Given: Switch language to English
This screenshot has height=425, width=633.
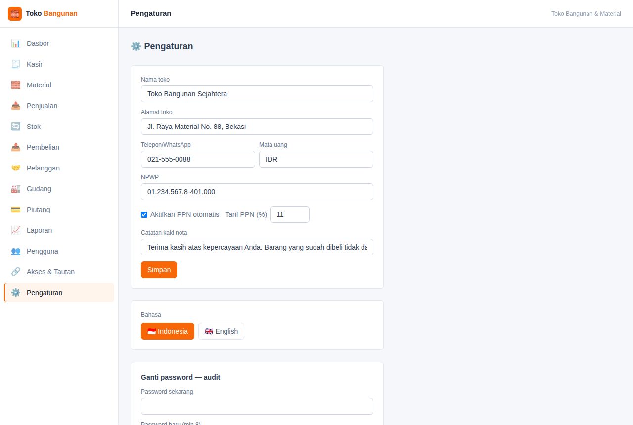Looking at the screenshot, I should [221, 331].
